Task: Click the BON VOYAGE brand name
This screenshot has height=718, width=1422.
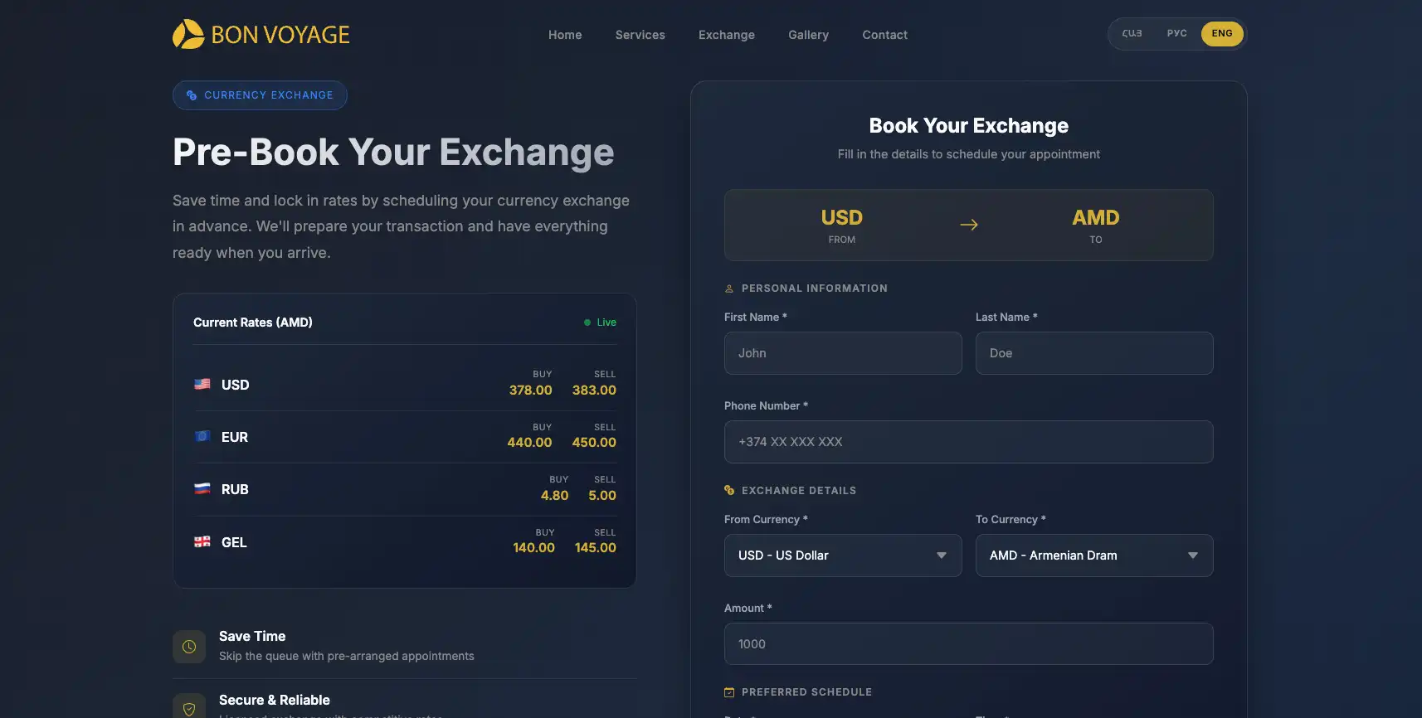Action: tap(280, 35)
